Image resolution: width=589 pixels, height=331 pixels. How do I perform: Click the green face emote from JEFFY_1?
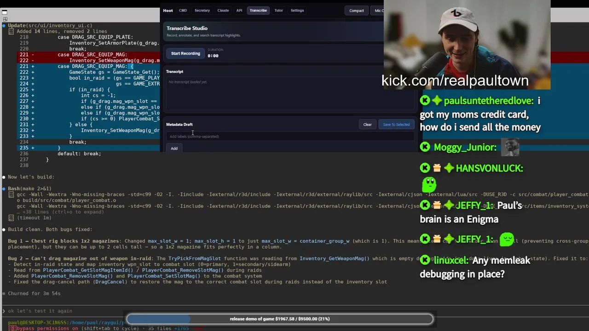[507, 239]
